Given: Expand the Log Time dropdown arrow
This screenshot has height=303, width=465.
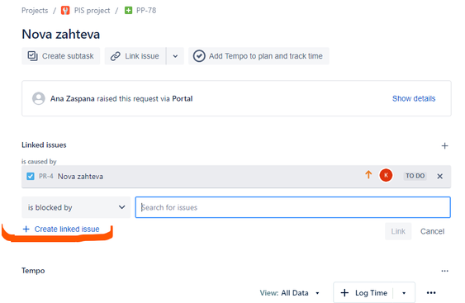Looking at the screenshot, I should click(404, 293).
